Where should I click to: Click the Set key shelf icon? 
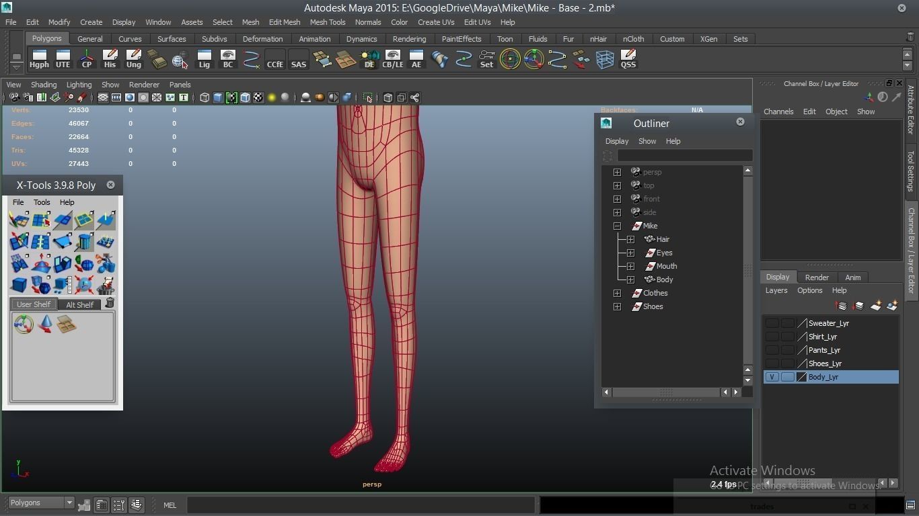click(486, 59)
